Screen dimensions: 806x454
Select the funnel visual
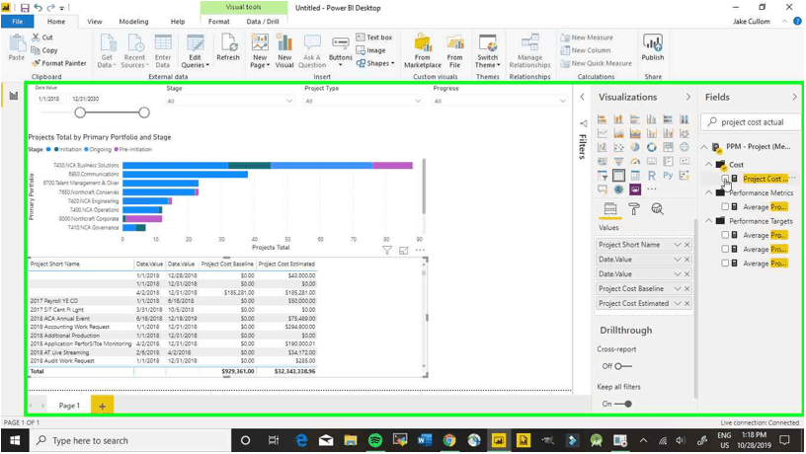[x=618, y=161]
